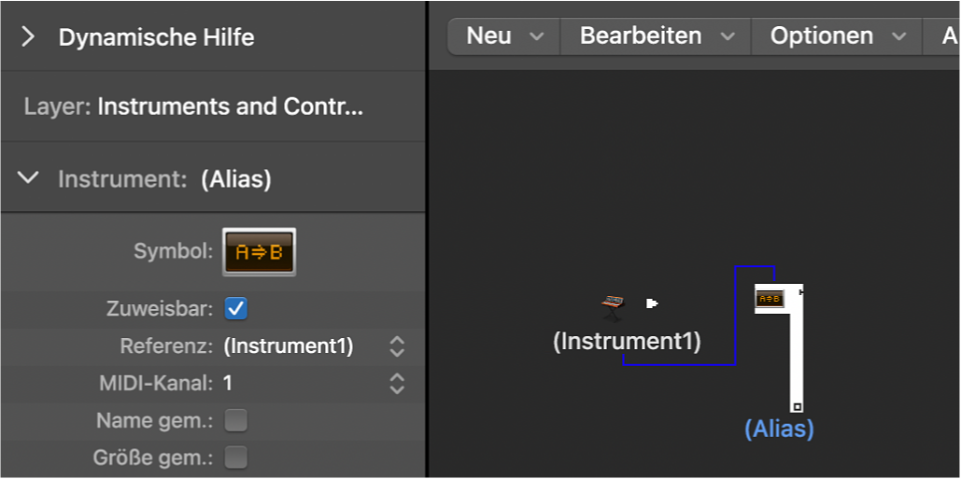Enable the Größe gem. checkbox
The height and width of the screenshot is (479, 961).
236,458
